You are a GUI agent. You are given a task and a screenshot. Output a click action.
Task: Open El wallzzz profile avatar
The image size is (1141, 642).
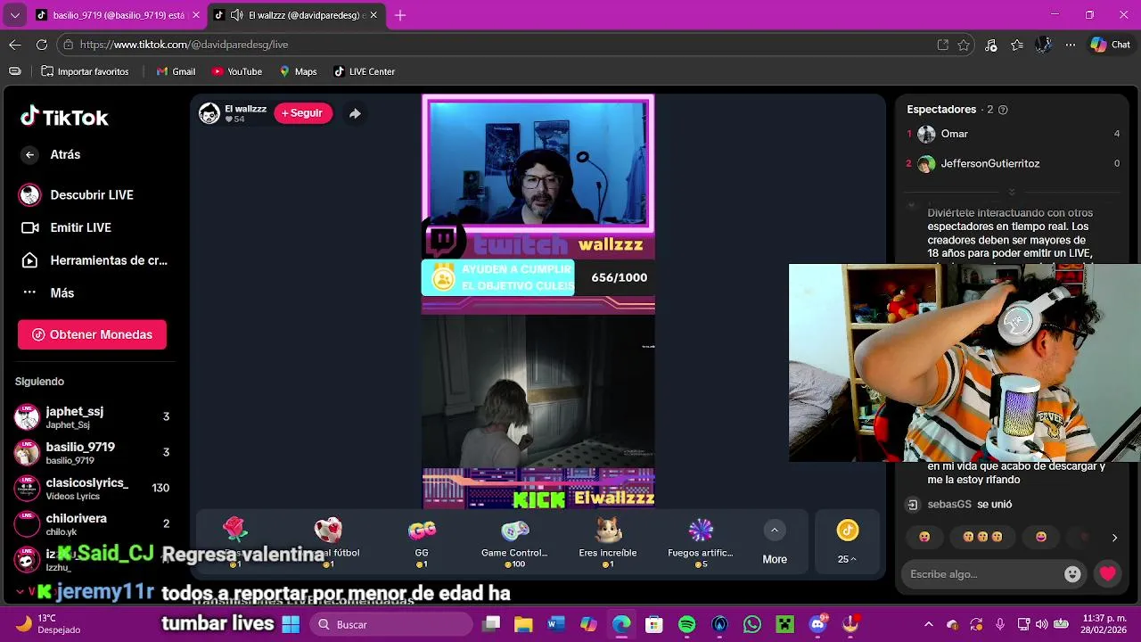coord(209,113)
